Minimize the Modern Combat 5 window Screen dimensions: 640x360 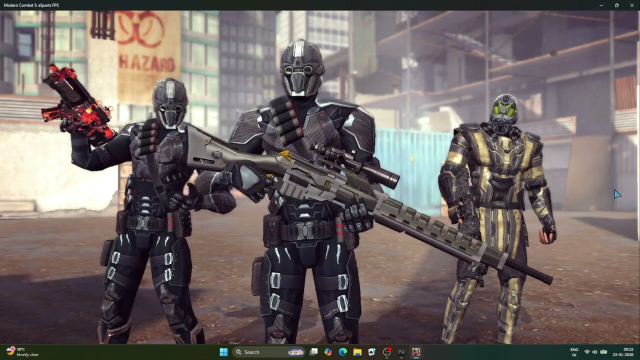[601, 5]
